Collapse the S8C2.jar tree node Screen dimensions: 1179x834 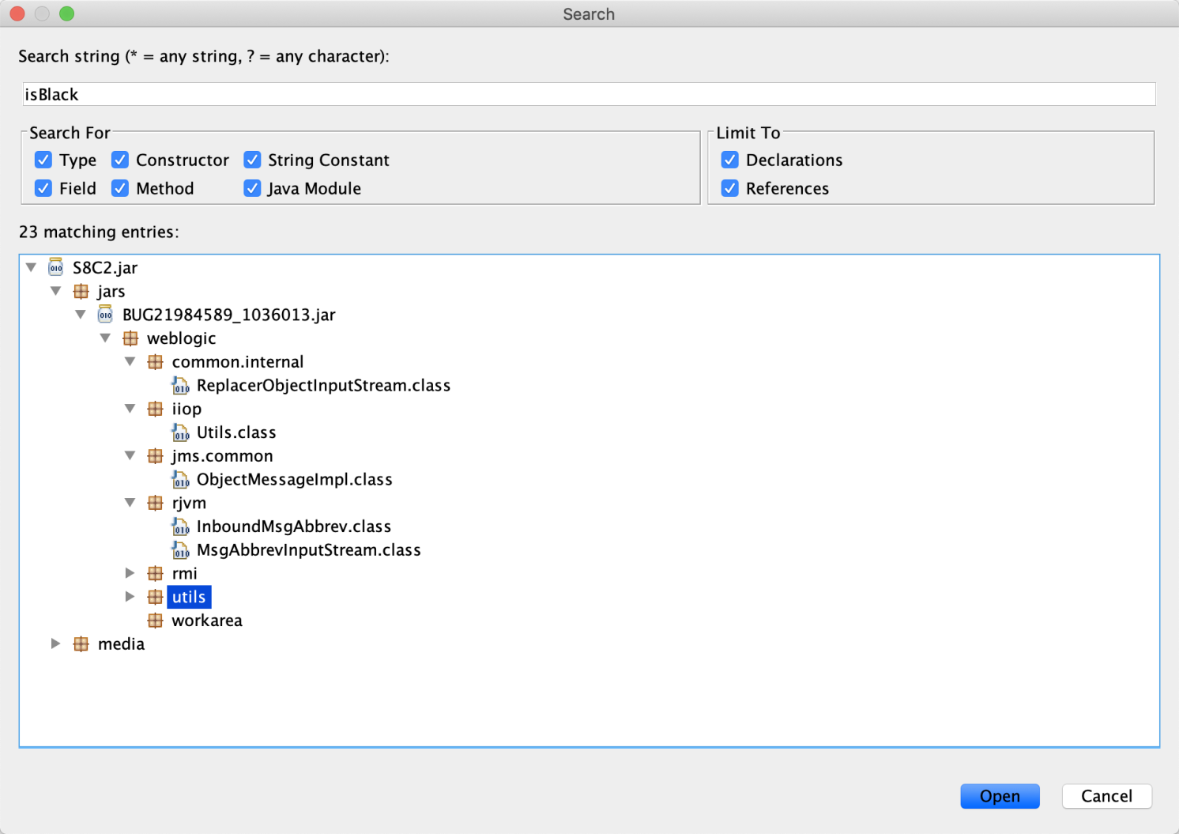click(x=31, y=267)
